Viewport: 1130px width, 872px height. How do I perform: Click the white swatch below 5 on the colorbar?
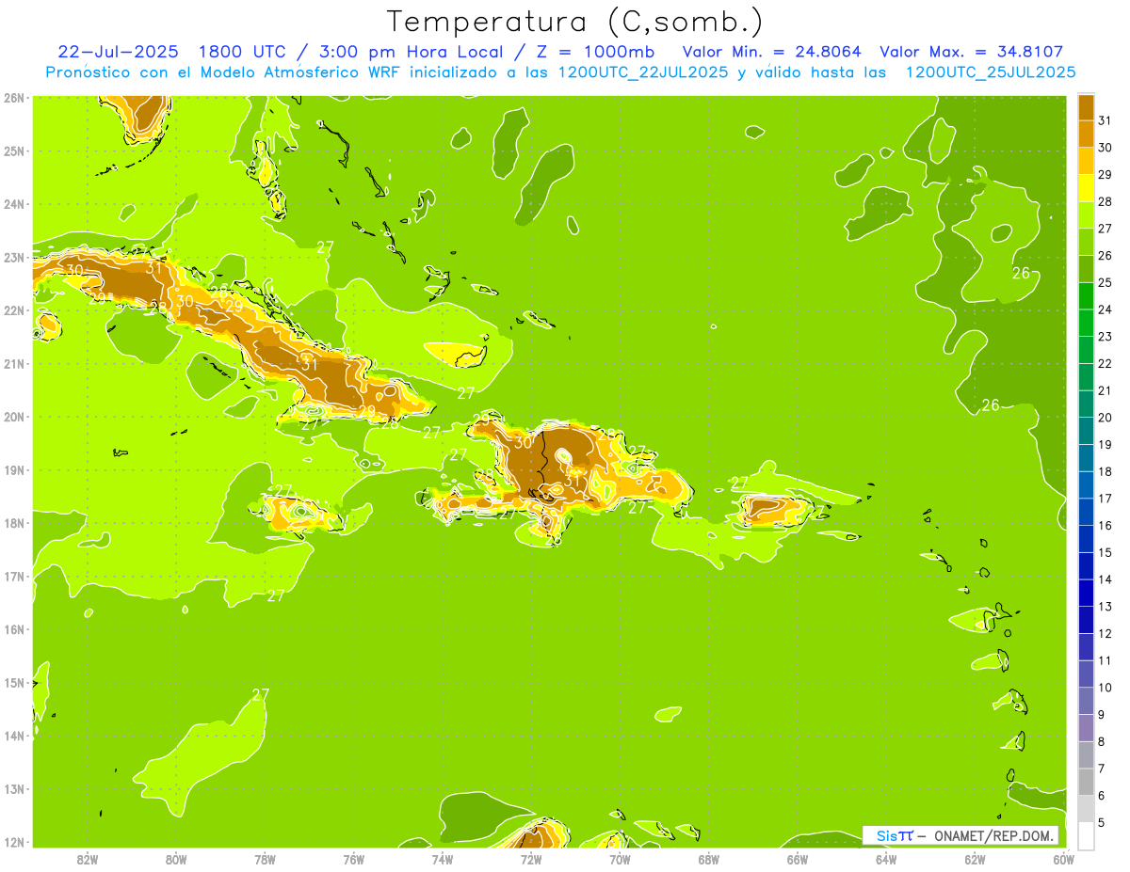[x=1087, y=835]
